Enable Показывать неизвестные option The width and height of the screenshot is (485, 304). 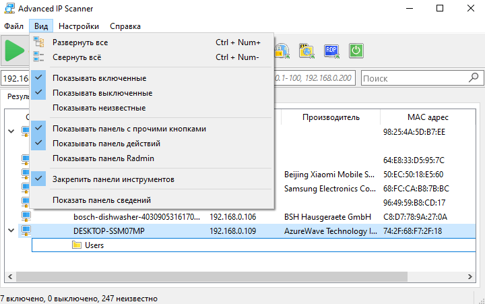pyautogui.click(x=152, y=108)
